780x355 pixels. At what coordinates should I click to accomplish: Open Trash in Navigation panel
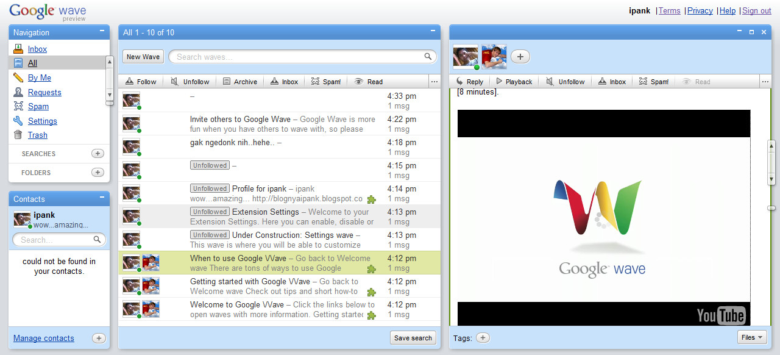[x=38, y=135]
